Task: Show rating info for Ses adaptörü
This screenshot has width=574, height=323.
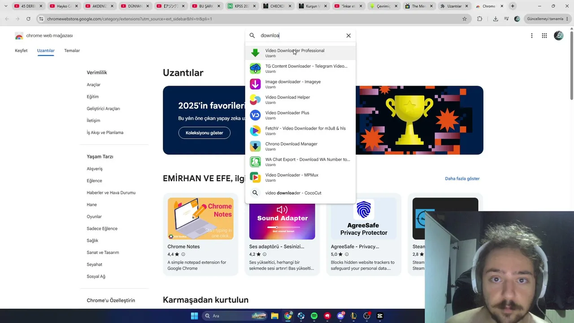Action: point(265,254)
